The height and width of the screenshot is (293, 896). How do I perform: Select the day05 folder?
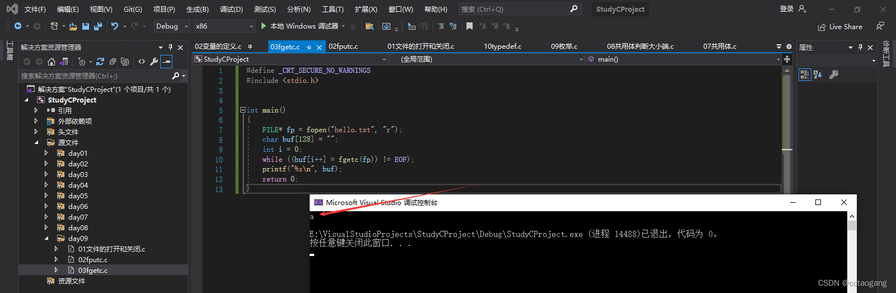pos(78,196)
